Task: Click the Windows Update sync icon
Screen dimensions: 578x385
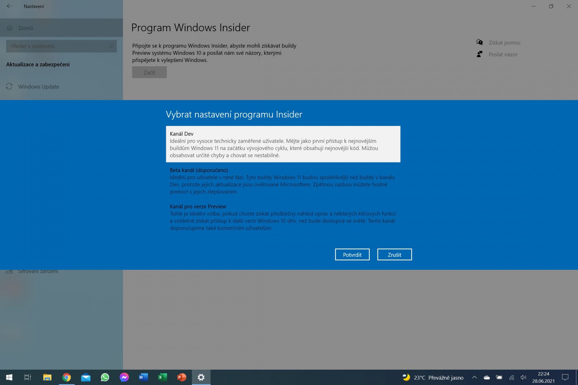Action: 9,87
